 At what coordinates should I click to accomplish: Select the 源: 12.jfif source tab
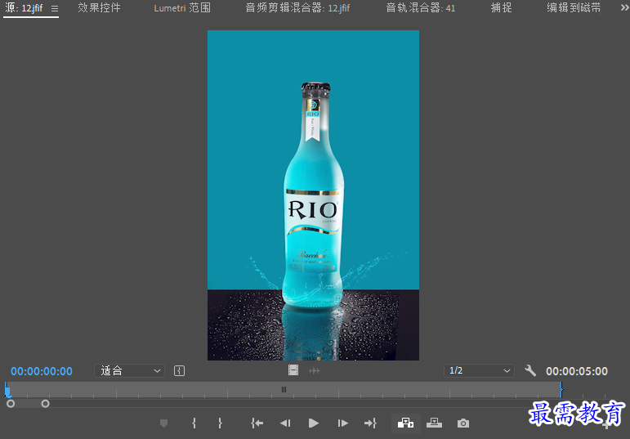click(x=25, y=8)
